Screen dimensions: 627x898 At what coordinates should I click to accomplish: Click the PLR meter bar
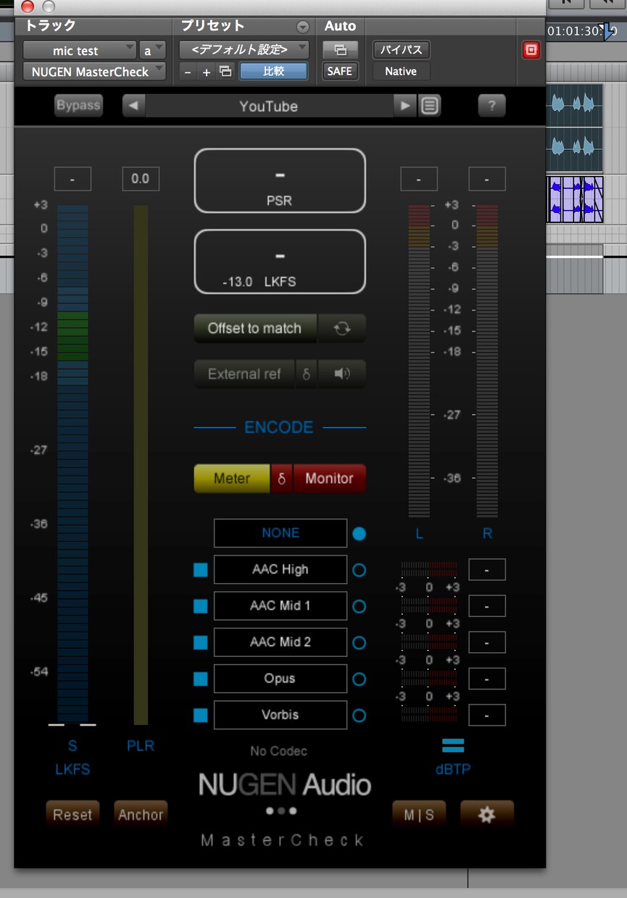(x=141, y=463)
